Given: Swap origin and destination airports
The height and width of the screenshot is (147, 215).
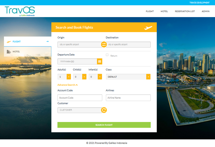Looking at the screenshot, I should pyautogui.click(x=104, y=44).
